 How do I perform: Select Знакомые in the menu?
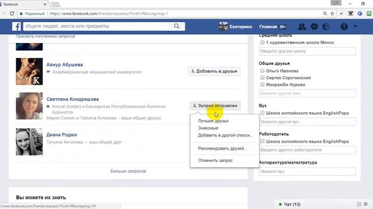click(208, 128)
